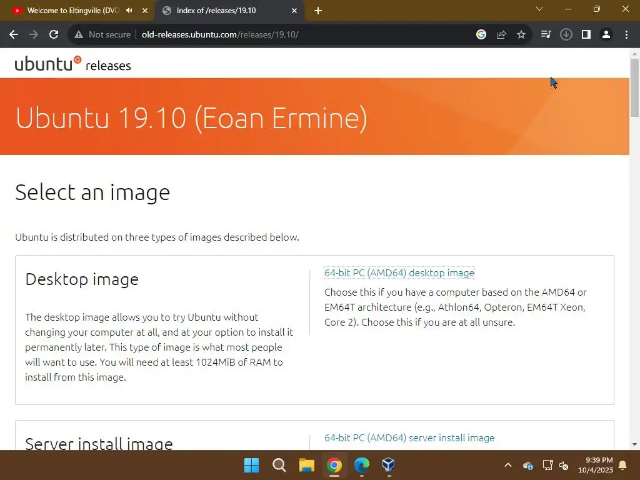Click the Google icon in address bar

[x=481, y=35]
